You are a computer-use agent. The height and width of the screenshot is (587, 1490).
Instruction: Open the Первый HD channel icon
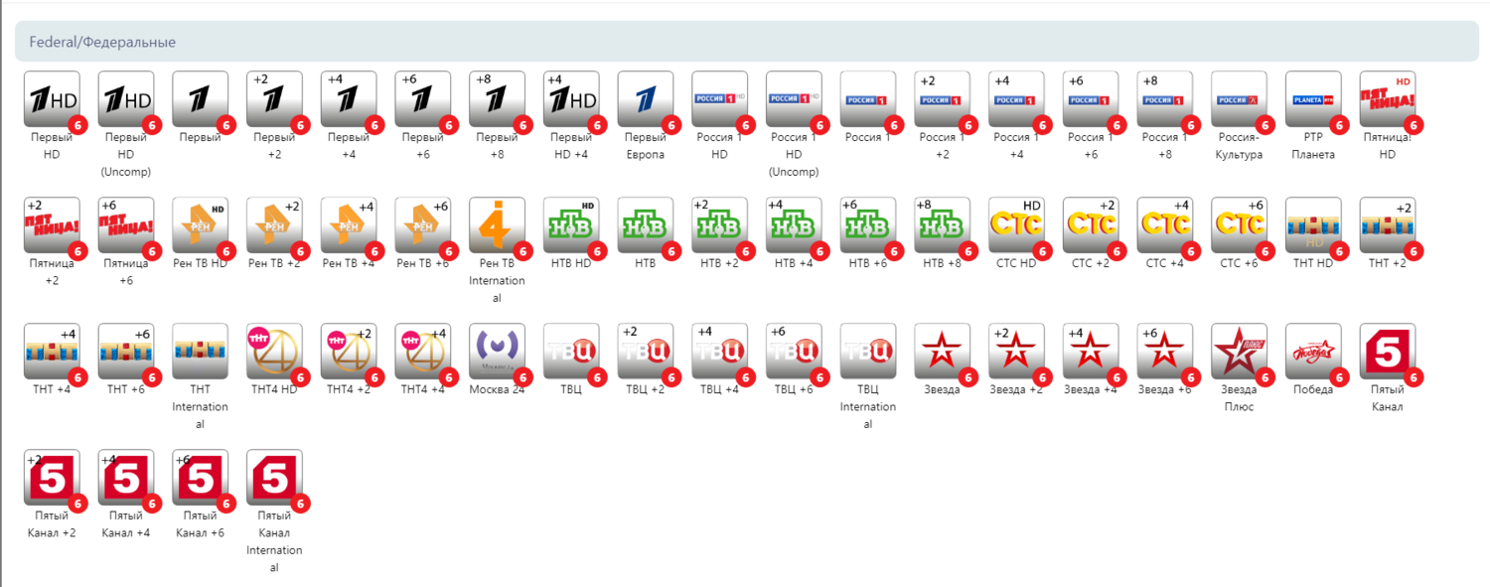(52, 99)
